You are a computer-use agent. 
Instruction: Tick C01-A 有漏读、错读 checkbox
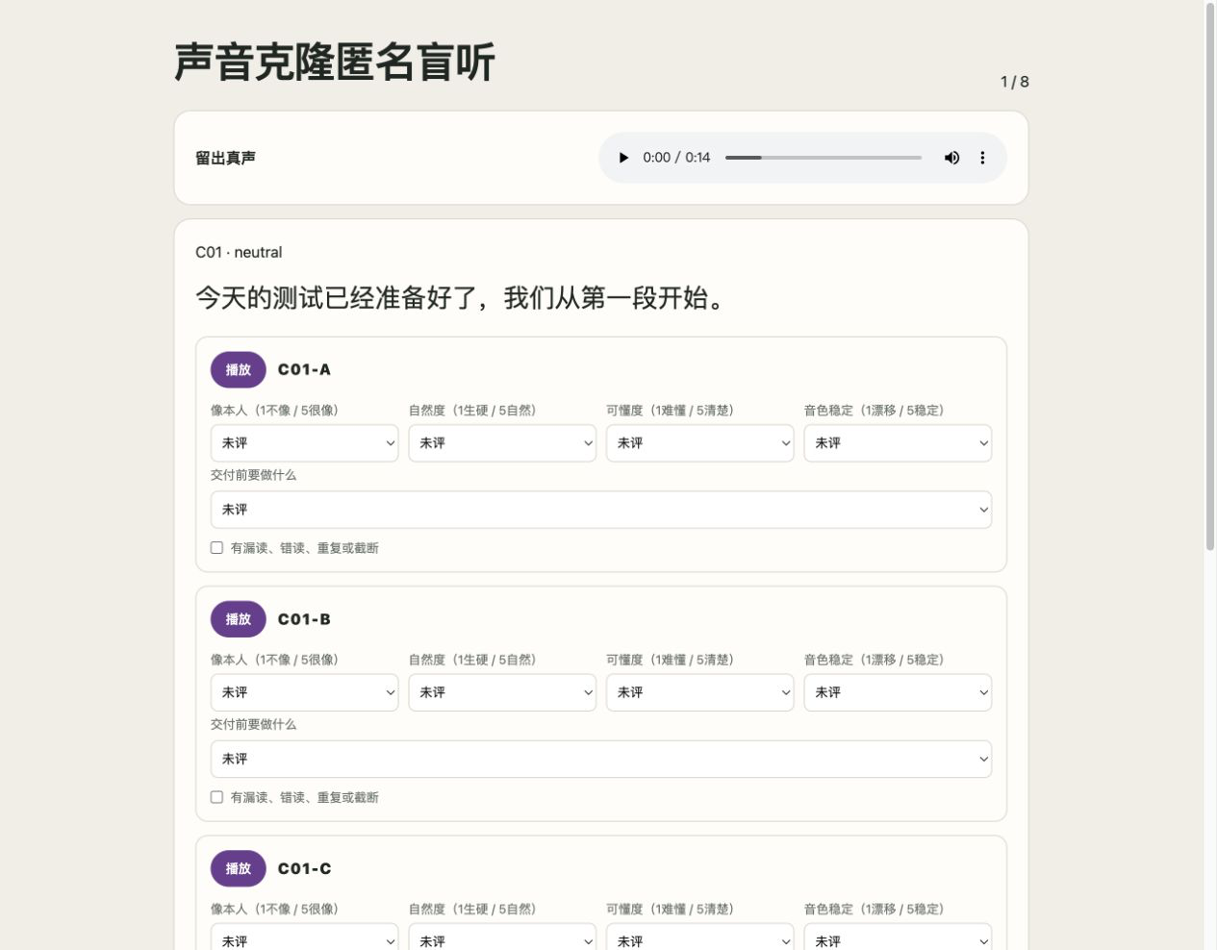[216, 548]
